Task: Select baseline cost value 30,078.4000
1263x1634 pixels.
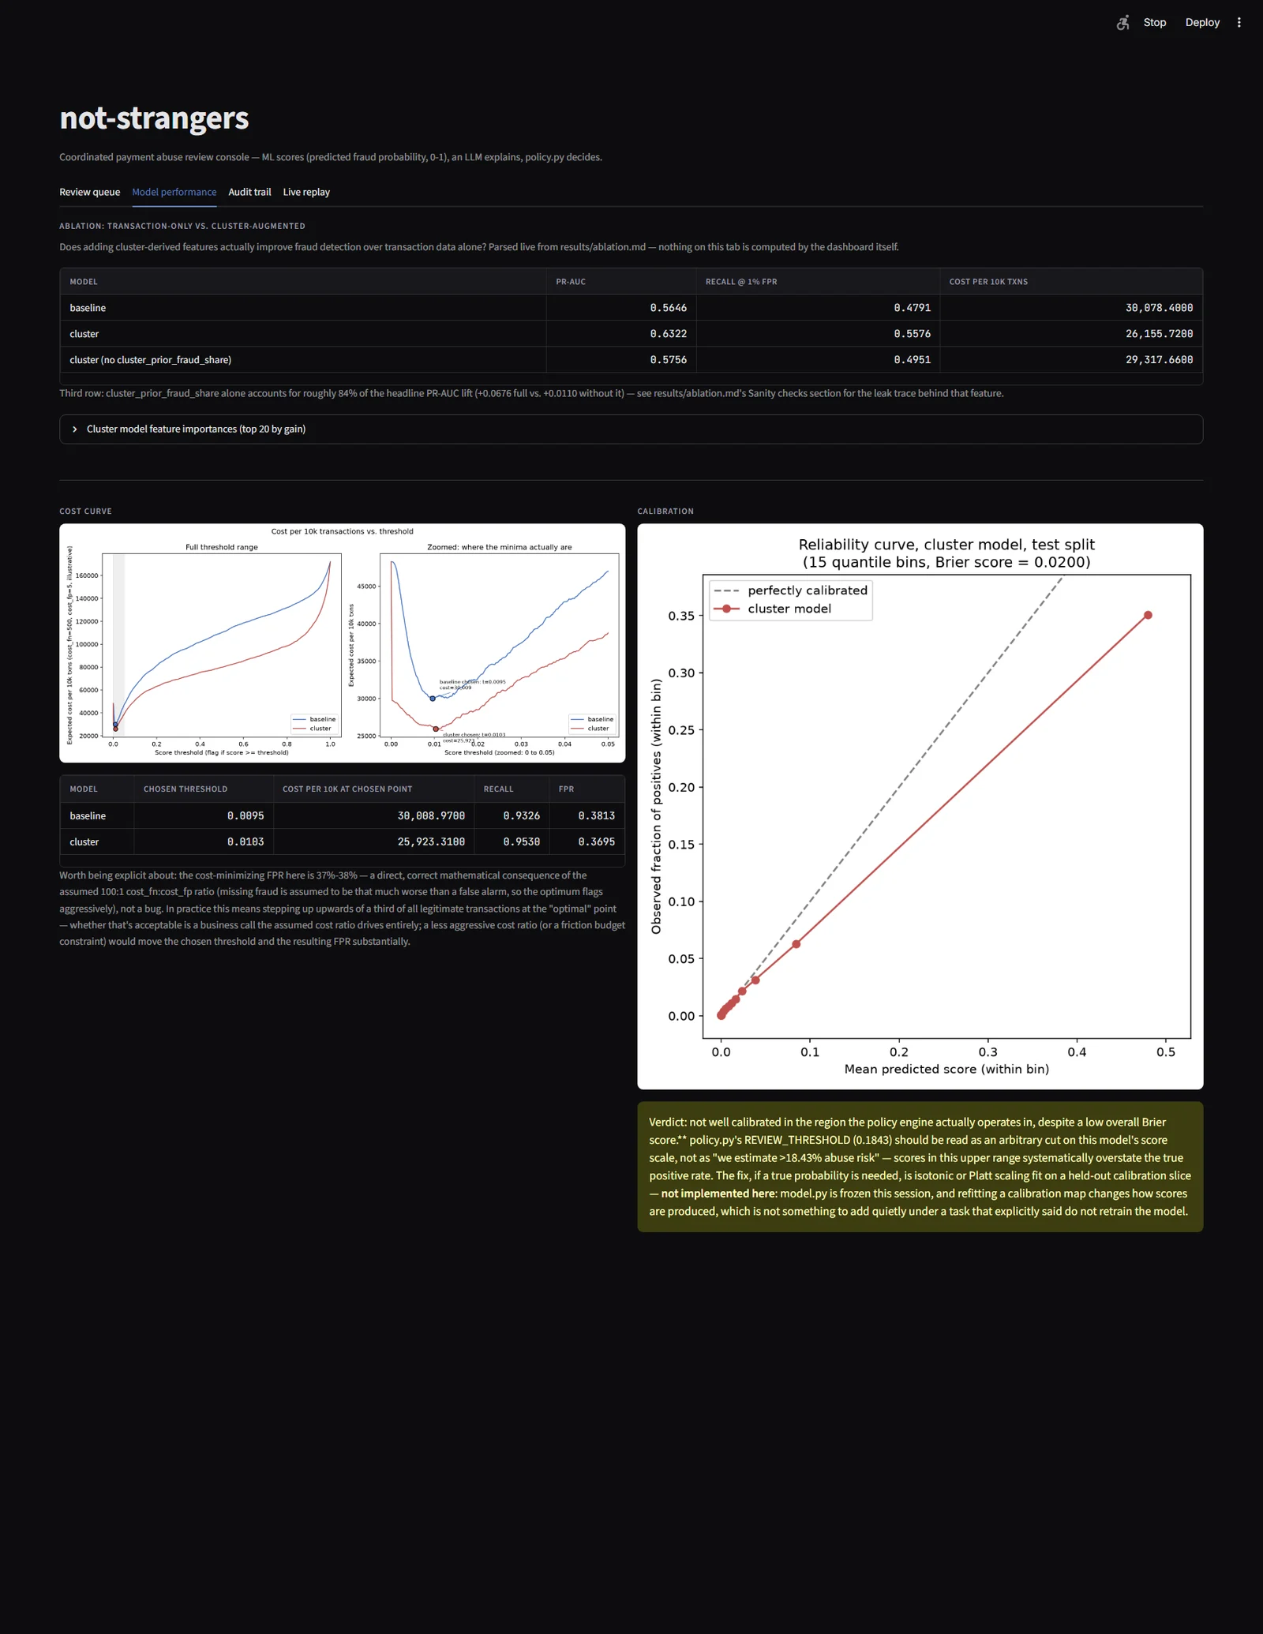Action: (1159, 308)
